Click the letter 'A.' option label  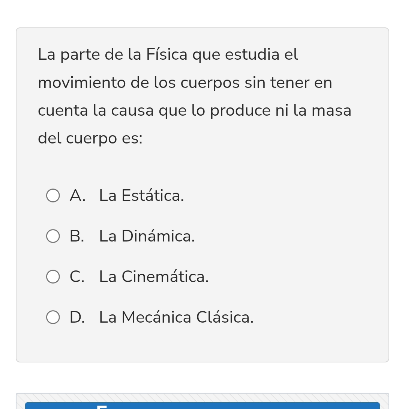coord(77,196)
